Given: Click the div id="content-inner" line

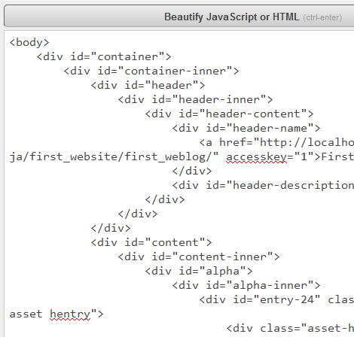Looking at the screenshot, I should pos(199,257).
